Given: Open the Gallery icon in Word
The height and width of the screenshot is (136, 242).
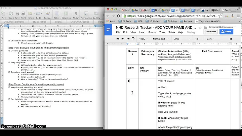Looking at the screenshot, I should click(96, 14).
